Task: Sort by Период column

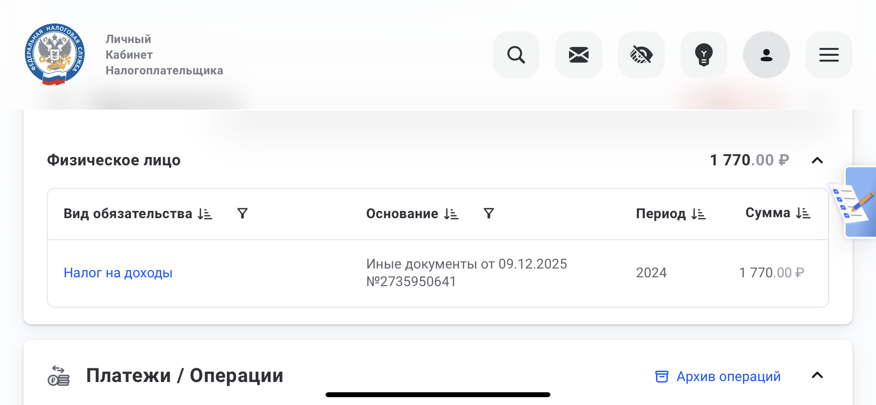Action: point(699,214)
